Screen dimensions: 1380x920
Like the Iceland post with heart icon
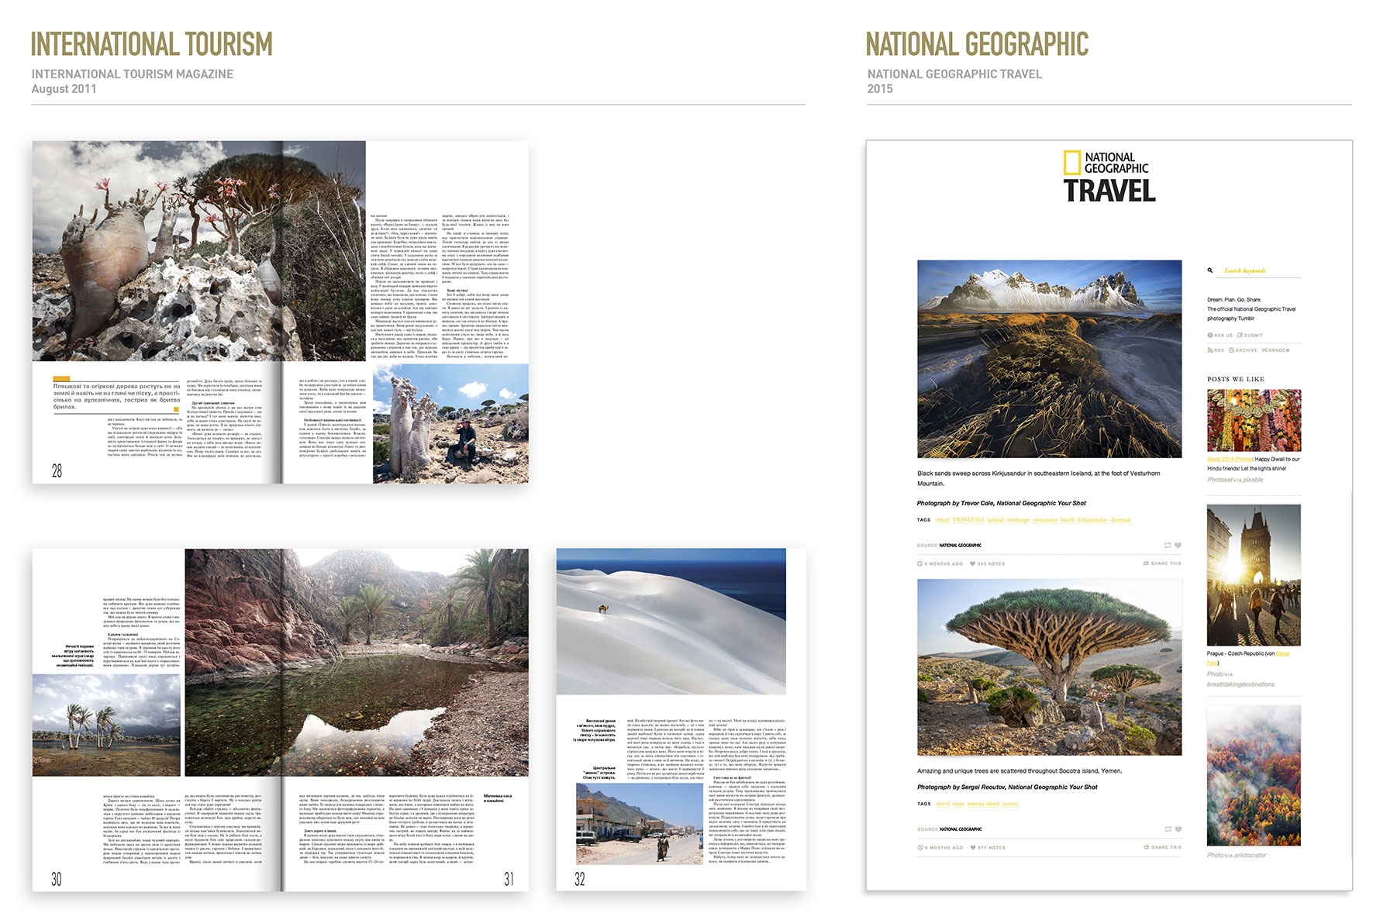click(x=1178, y=546)
